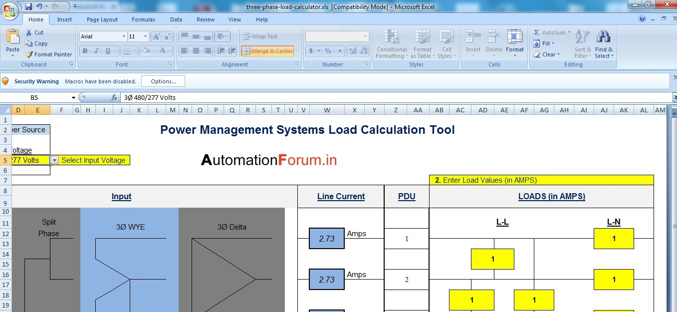Save the workbook from the Quick Access Toolbar
677x312 pixels.
(x=28, y=7)
